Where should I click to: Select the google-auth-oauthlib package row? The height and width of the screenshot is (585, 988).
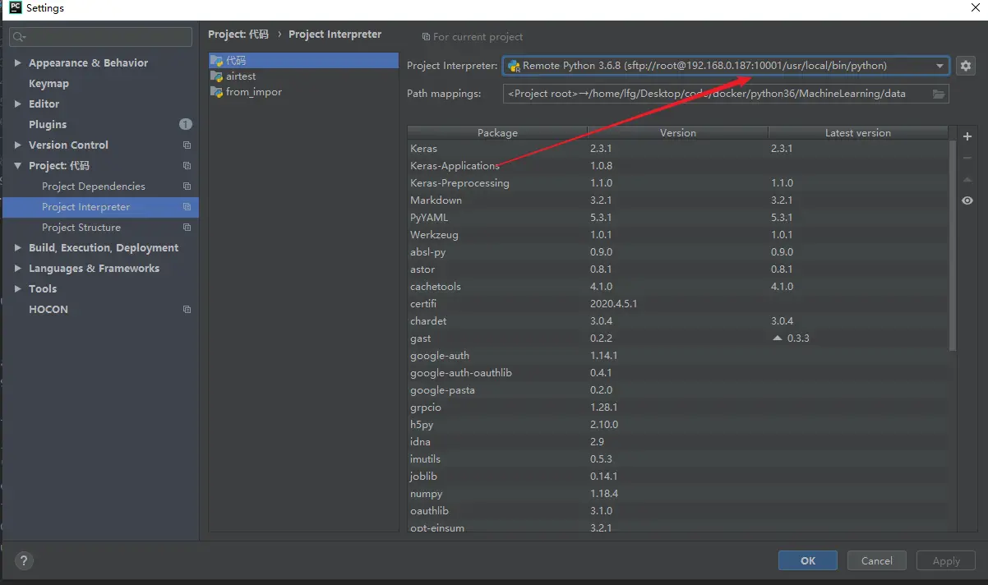678,373
